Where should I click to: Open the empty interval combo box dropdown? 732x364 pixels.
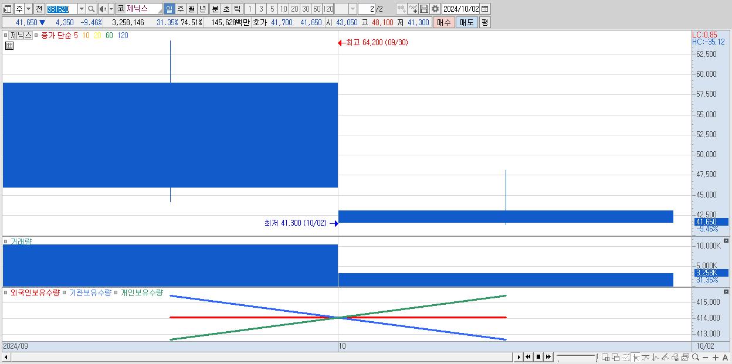pos(353,9)
